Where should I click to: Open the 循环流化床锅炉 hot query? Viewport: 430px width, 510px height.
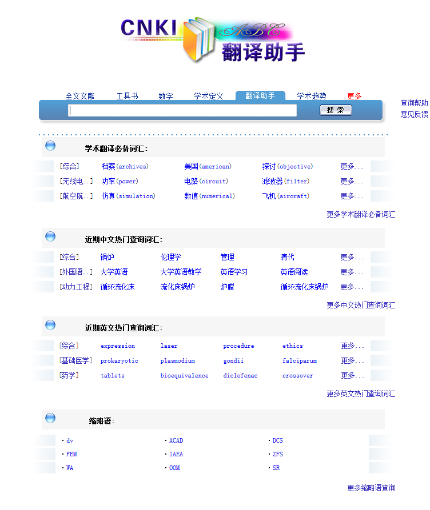305,287
